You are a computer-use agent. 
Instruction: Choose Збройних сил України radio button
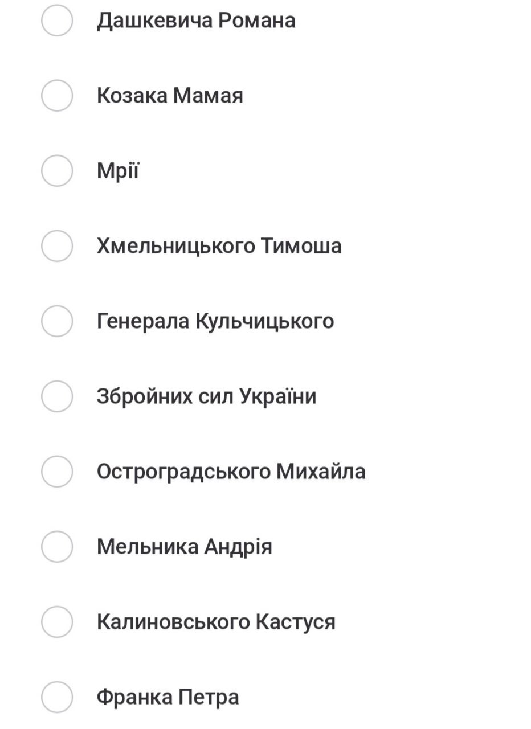(57, 396)
